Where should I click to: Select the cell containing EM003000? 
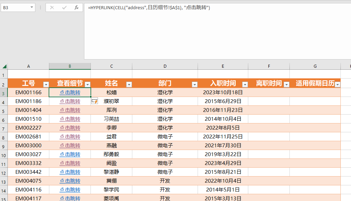click(29, 145)
